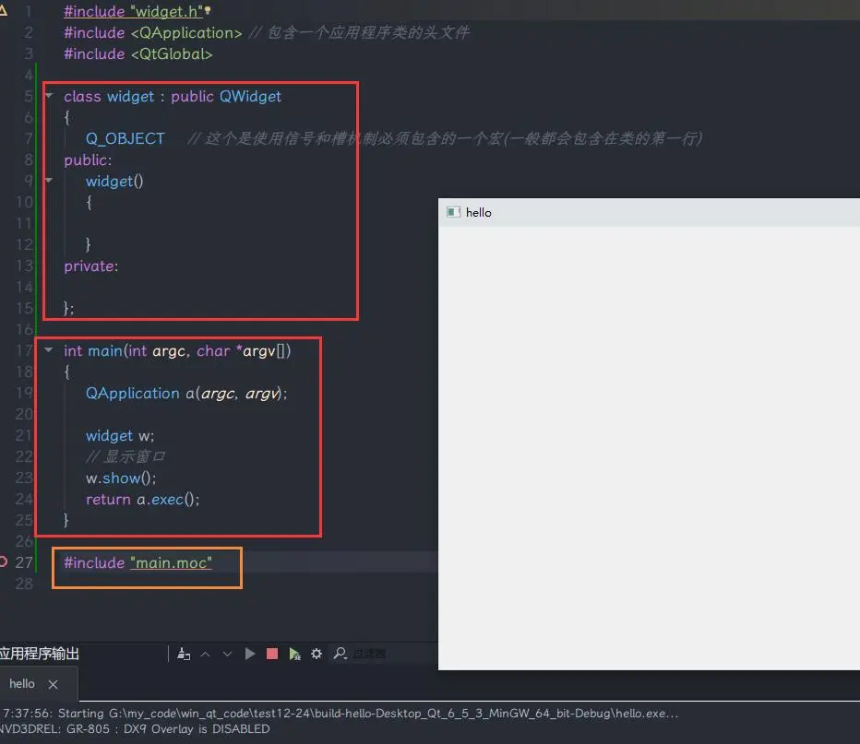Collapse the int main function block
This screenshot has width=860, height=744.
pos(49,350)
